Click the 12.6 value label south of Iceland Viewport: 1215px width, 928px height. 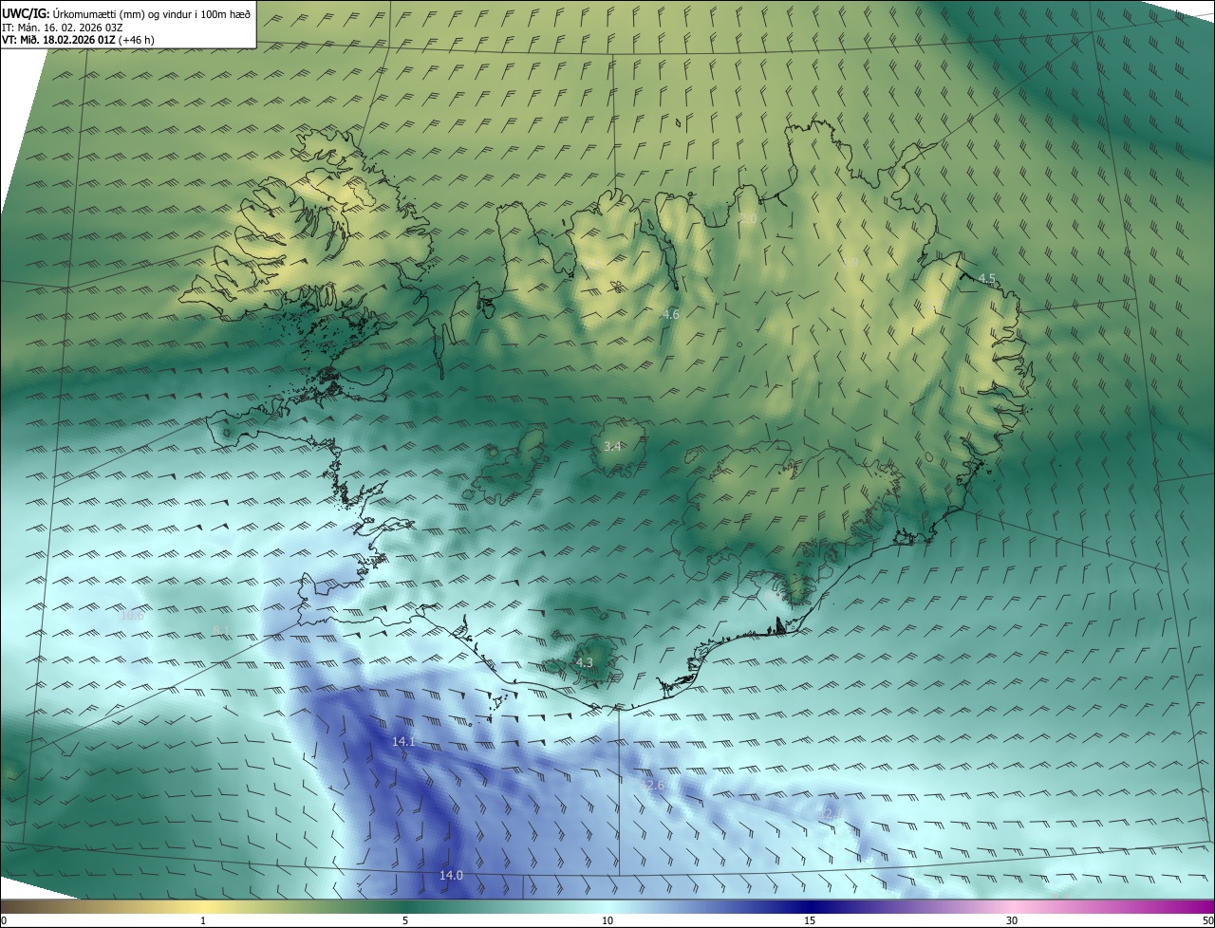[x=653, y=786]
